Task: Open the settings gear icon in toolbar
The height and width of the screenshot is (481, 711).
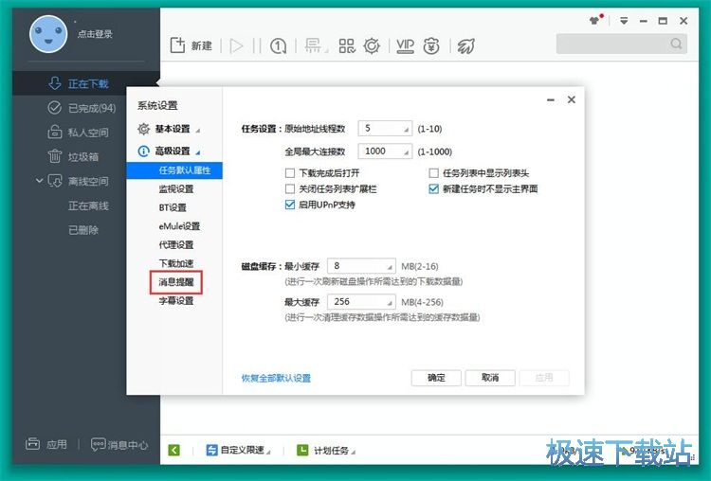Action: point(372,45)
